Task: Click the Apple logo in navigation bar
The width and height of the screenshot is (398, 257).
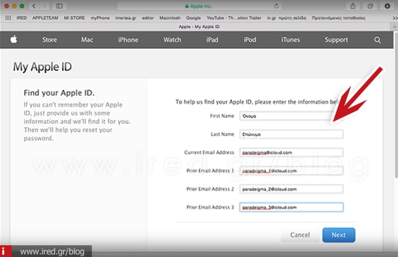Action: point(14,39)
